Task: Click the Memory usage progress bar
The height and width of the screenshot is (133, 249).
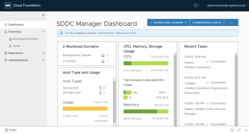Action: (x=146, y=111)
